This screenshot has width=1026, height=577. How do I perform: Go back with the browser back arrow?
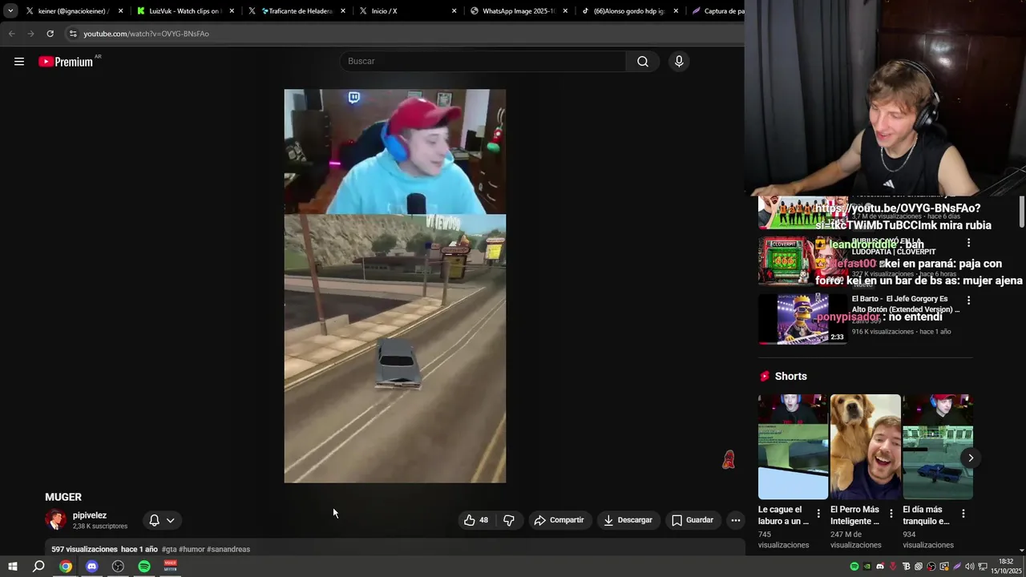(x=11, y=34)
